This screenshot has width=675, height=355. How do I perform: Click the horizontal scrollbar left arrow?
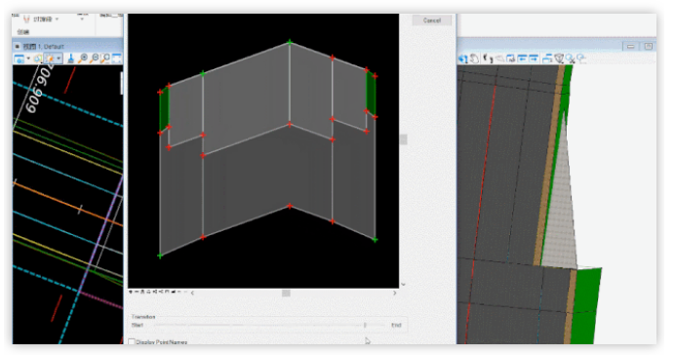(x=192, y=293)
